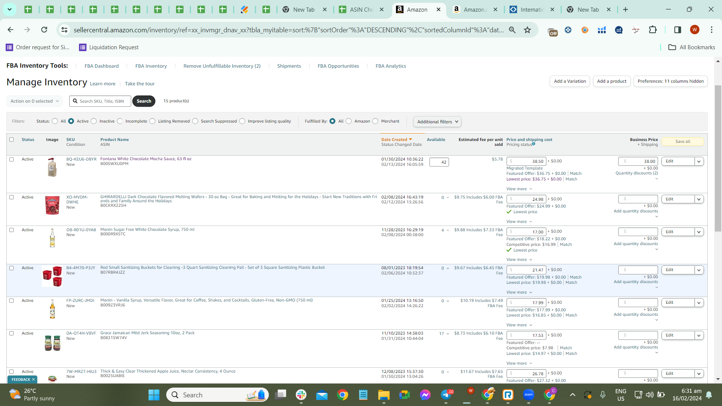Open Preferences: 11 columns hidden
Image resolution: width=722 pixels, height=406 pixels.
coord(670,81)
